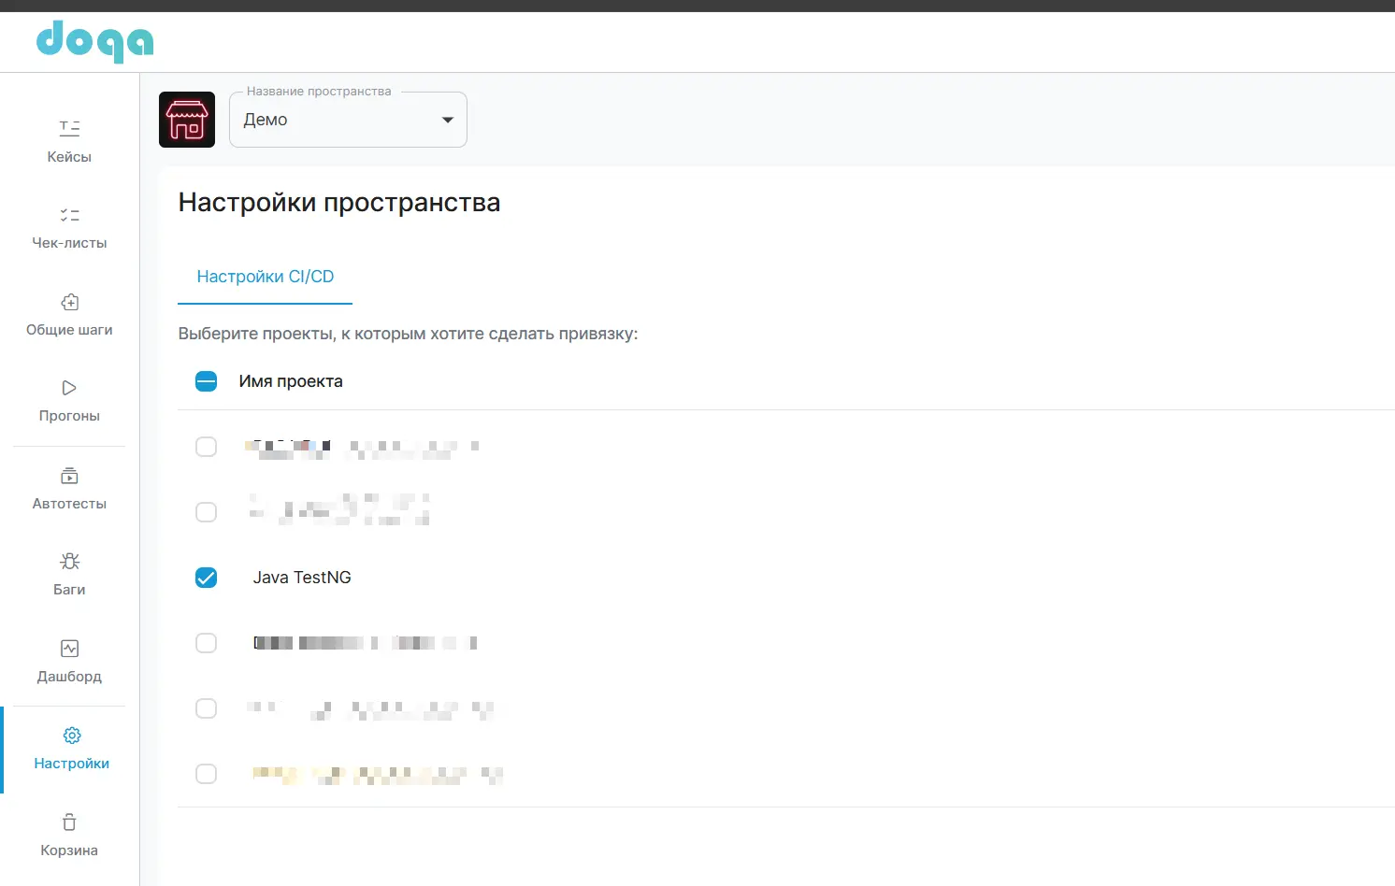Click the Настройки gear icon
Viewport: 1395px width, 886px height.
click(x=71, y=735)
